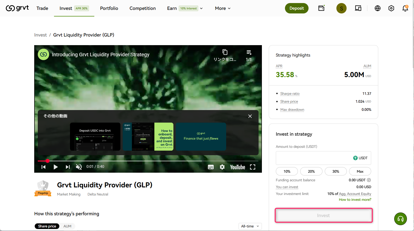The width and height of the screenshot is (414, 231).
Task: Open the 'How to invest more?' link
Action: point(355,200)
